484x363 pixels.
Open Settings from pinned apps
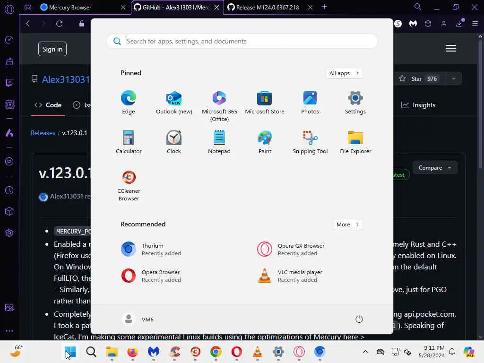[355, 103]
